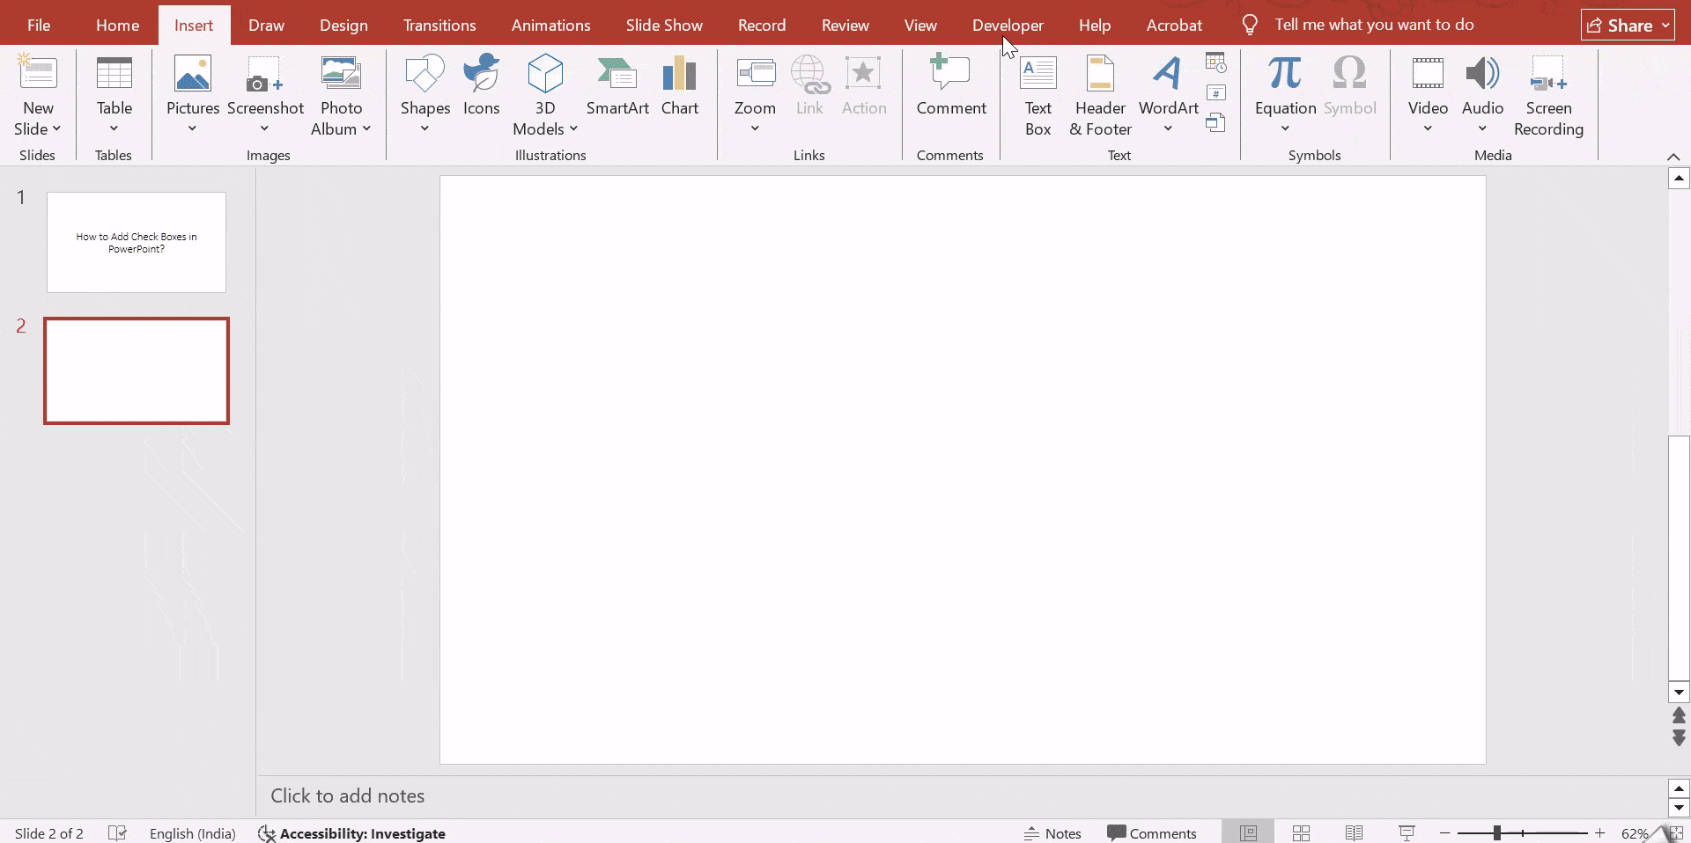Start a Screen Recording

pyautogui.click(x=1547, y=95)
